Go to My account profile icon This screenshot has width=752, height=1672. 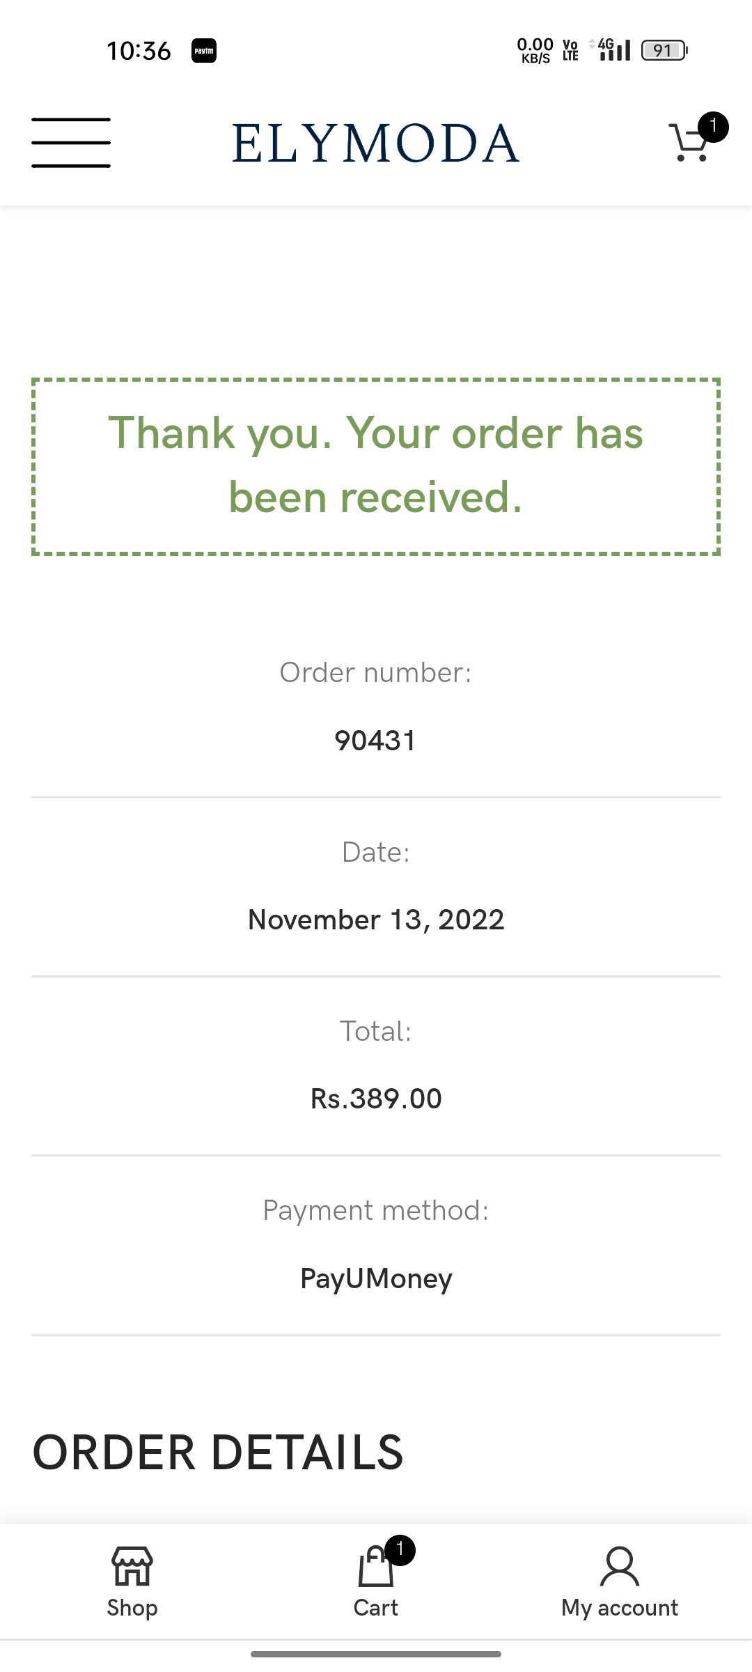click(x=619, y=1567)
